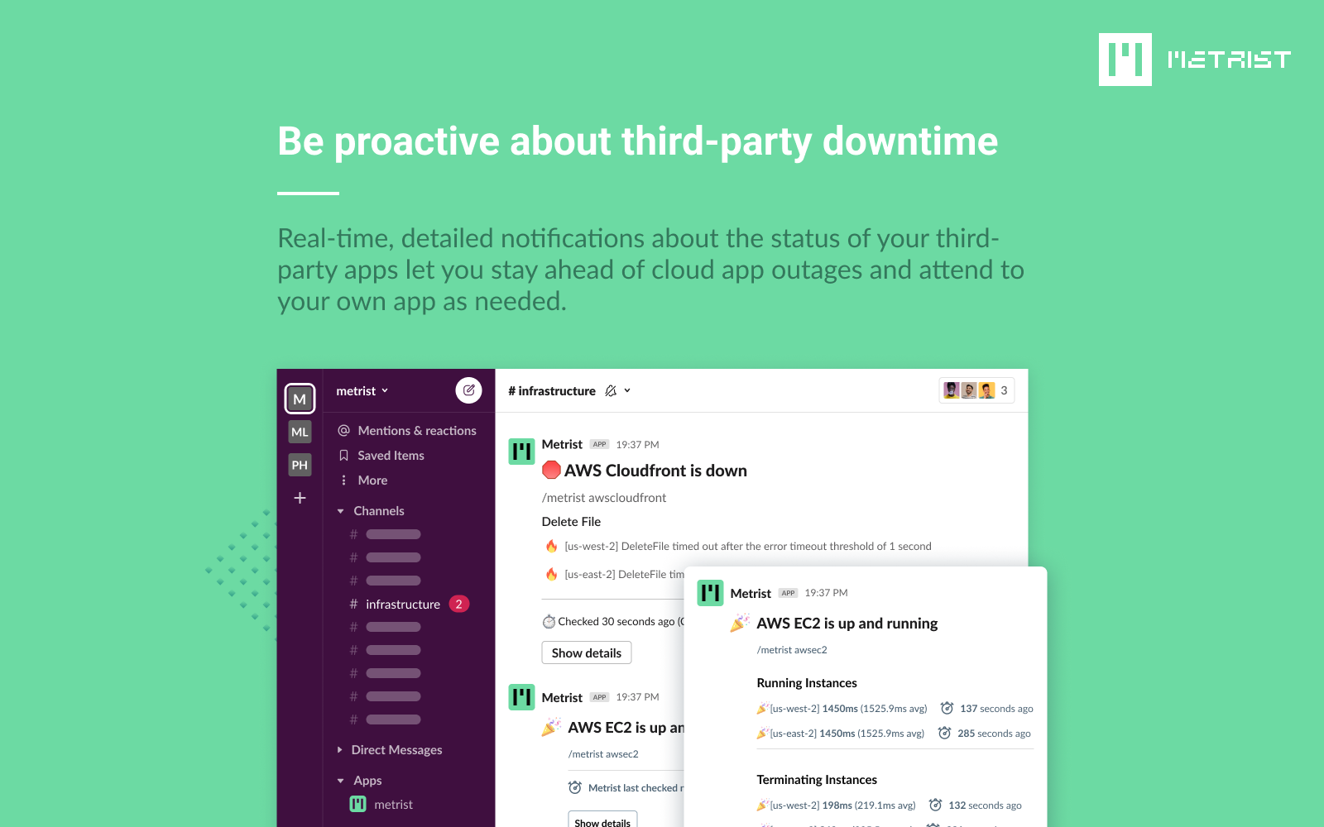Open Saved Items
Screen dimensions: 1324x827
click(381, 456)
